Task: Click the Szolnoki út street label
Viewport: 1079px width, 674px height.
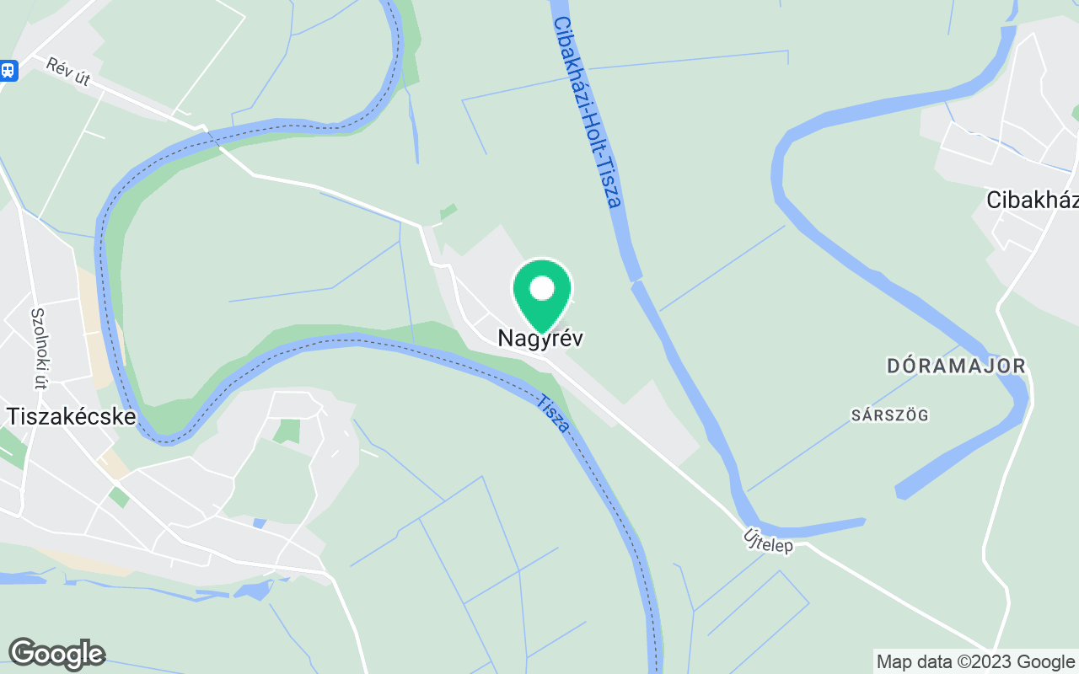Action: pos(38,348)
